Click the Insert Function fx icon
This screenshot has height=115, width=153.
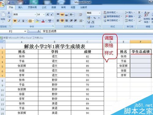click(x=39, y=31)
